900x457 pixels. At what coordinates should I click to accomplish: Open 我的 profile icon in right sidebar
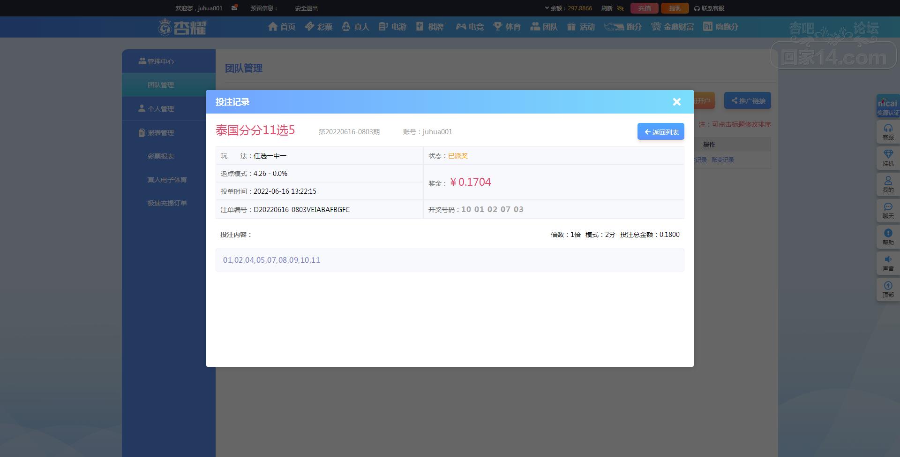(888, 184)
